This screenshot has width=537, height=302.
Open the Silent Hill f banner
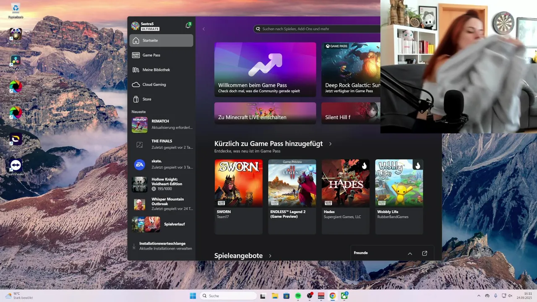(x=351, y=113)
